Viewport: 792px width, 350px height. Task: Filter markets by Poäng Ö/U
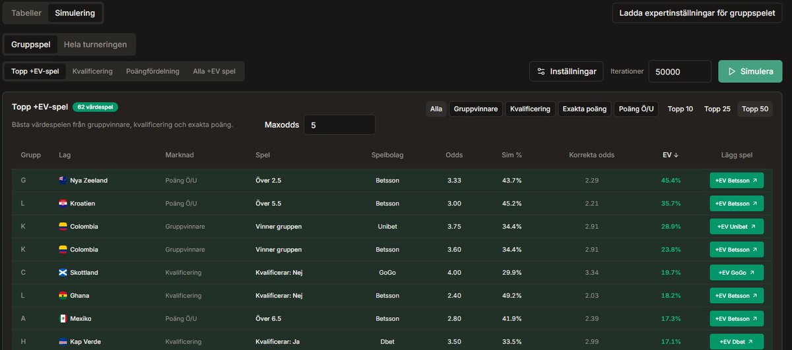(x=636, y=109)
